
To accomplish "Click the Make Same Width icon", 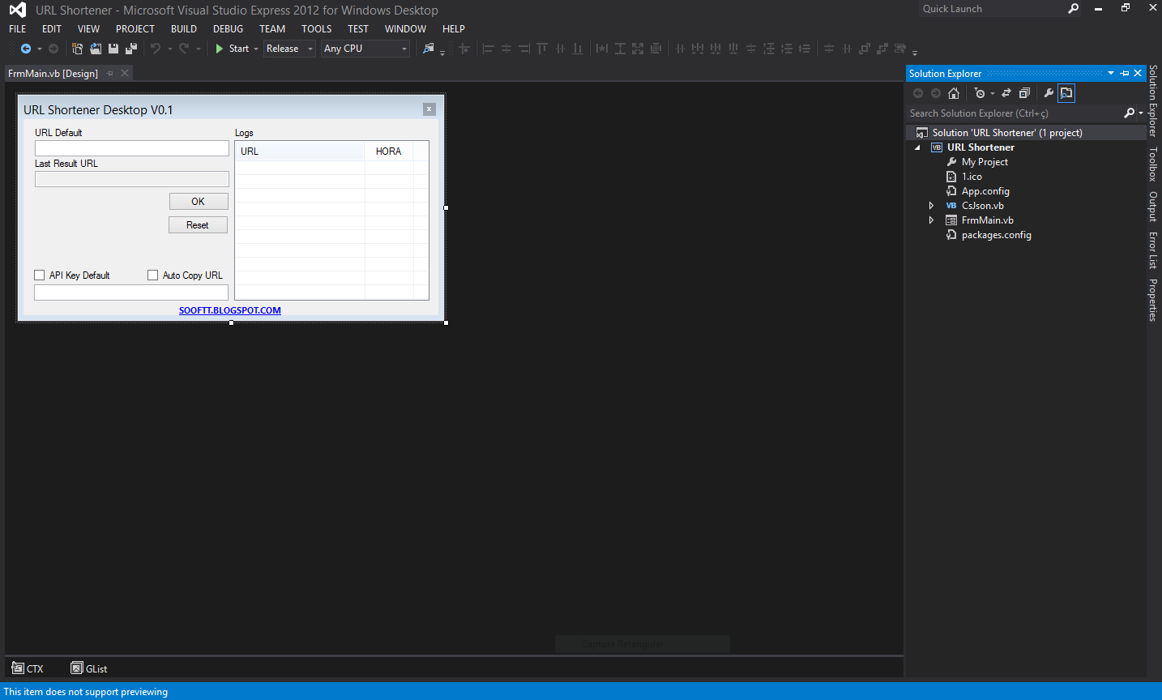I will 602,49.
